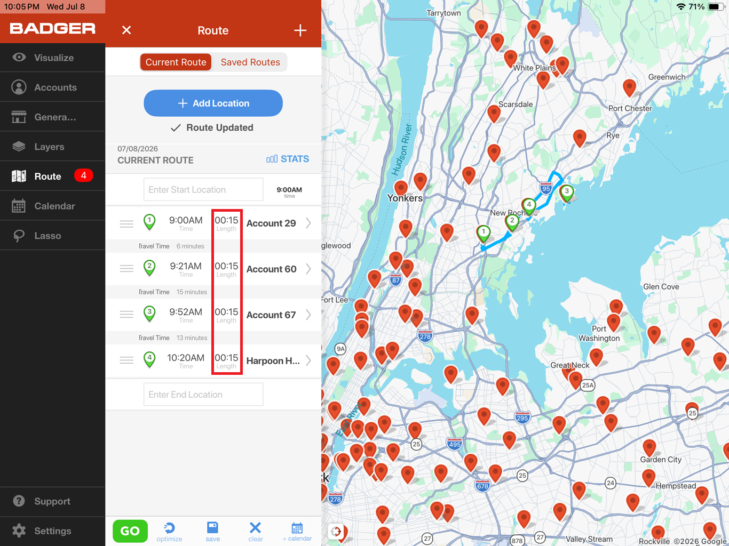Tap the plus icon in Route header
Screen dimensions: 729x546
[300, 30]
